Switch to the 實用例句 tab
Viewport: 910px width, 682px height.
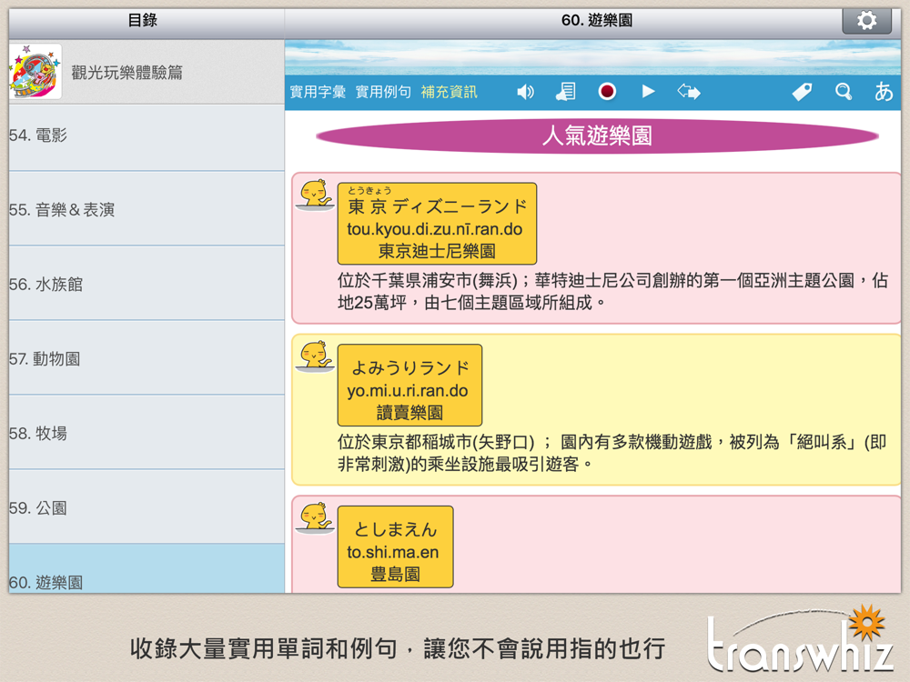pos(383,92)
